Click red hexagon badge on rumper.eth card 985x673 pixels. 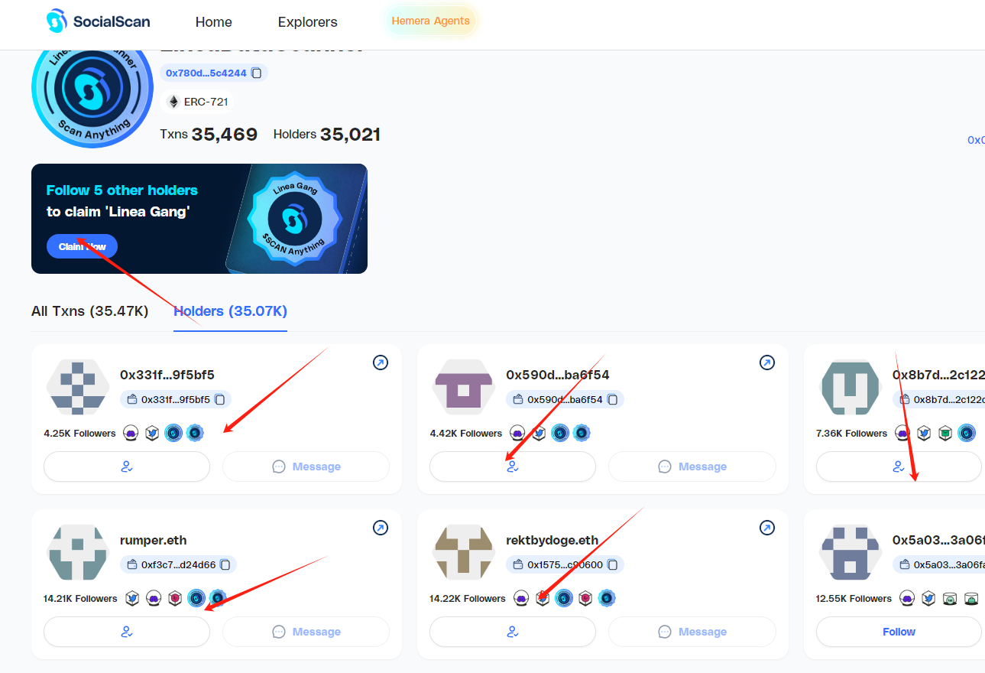tap(175, 598)
